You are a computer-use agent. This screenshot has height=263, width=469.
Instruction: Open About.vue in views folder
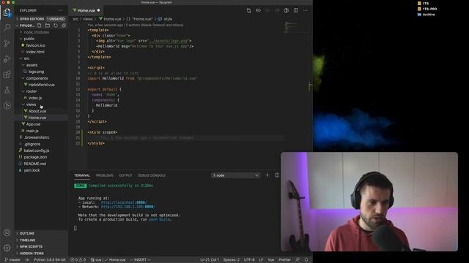point(42,111)
